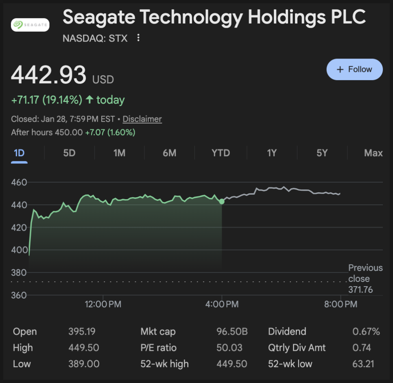
Task: Click the Seagate logo icon
Action: [30, 25]
